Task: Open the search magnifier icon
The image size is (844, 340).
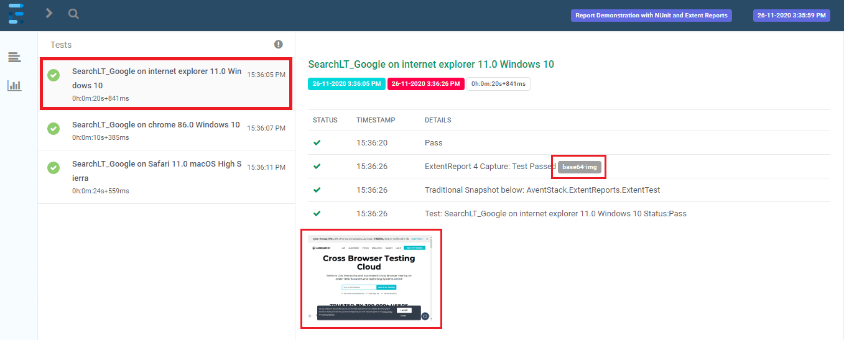Action: 73,14
